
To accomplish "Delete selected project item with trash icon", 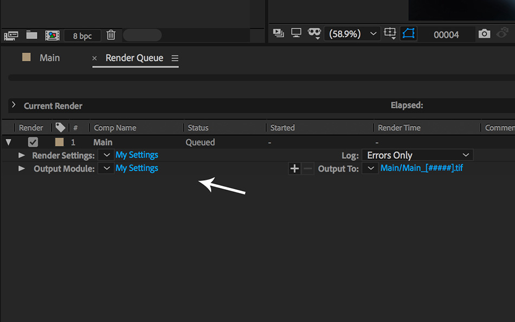I will pos(111,35).
